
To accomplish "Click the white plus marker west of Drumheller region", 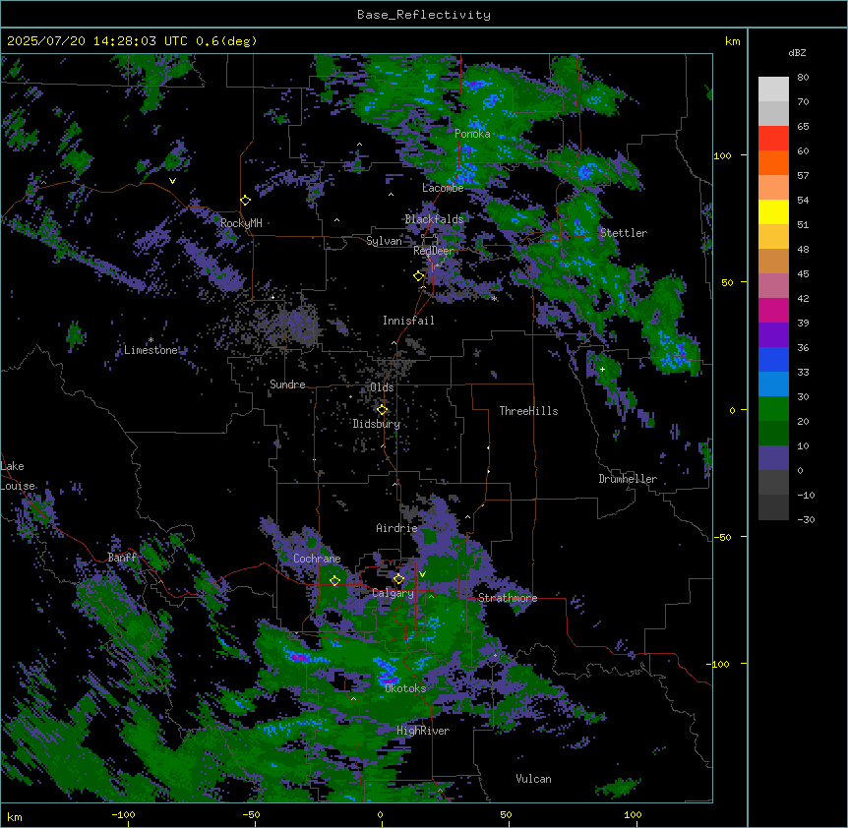I will point(602,369).
